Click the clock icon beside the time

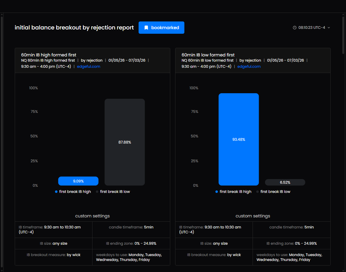click(295, 28)
